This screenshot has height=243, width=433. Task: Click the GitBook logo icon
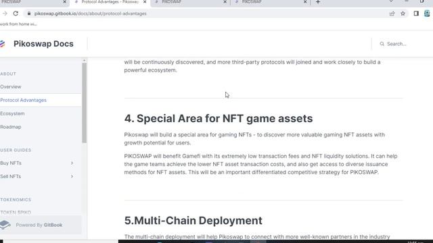click(x=5, y=225)
